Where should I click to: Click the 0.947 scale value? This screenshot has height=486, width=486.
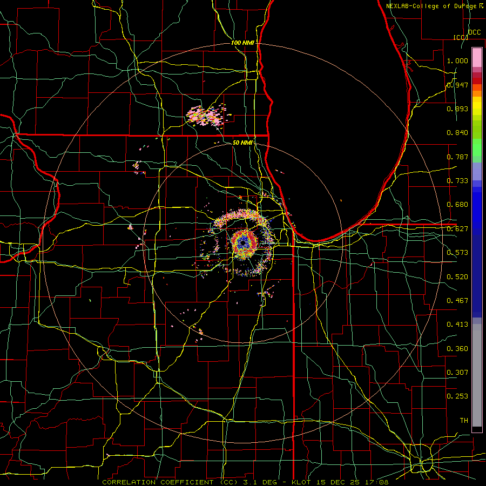coord(457,85)
